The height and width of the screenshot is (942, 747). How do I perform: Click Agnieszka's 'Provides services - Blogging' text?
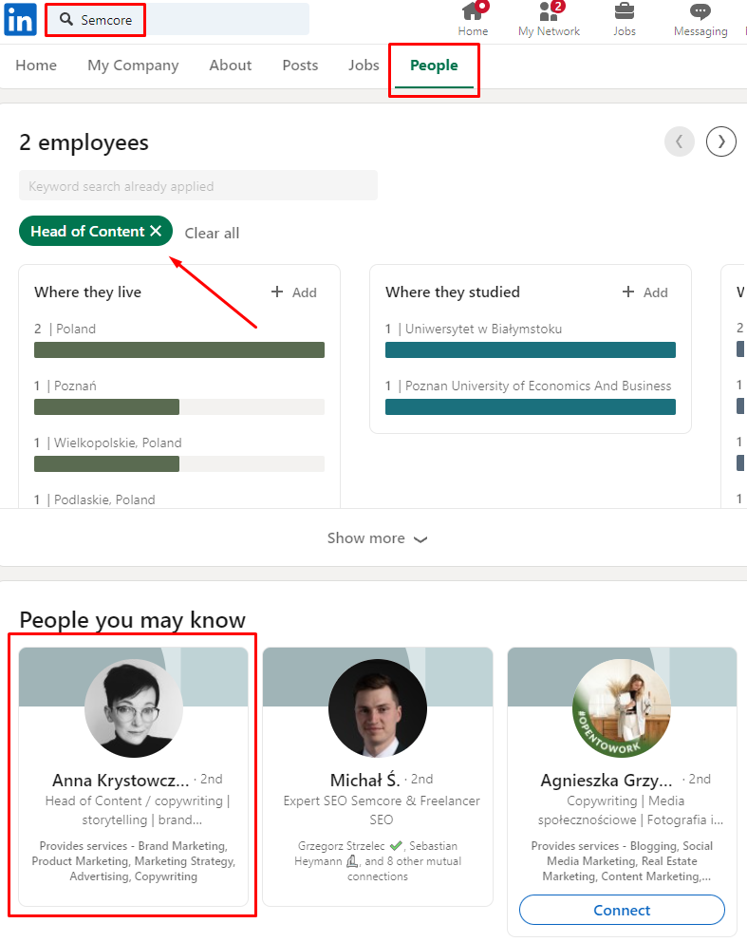[x=622, y=861]
